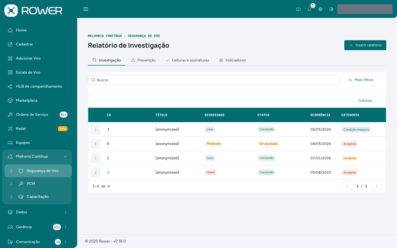397x248 pixels.
Task: Click the Melhoria Contínua breadcrumb
Action: point(105,36)
